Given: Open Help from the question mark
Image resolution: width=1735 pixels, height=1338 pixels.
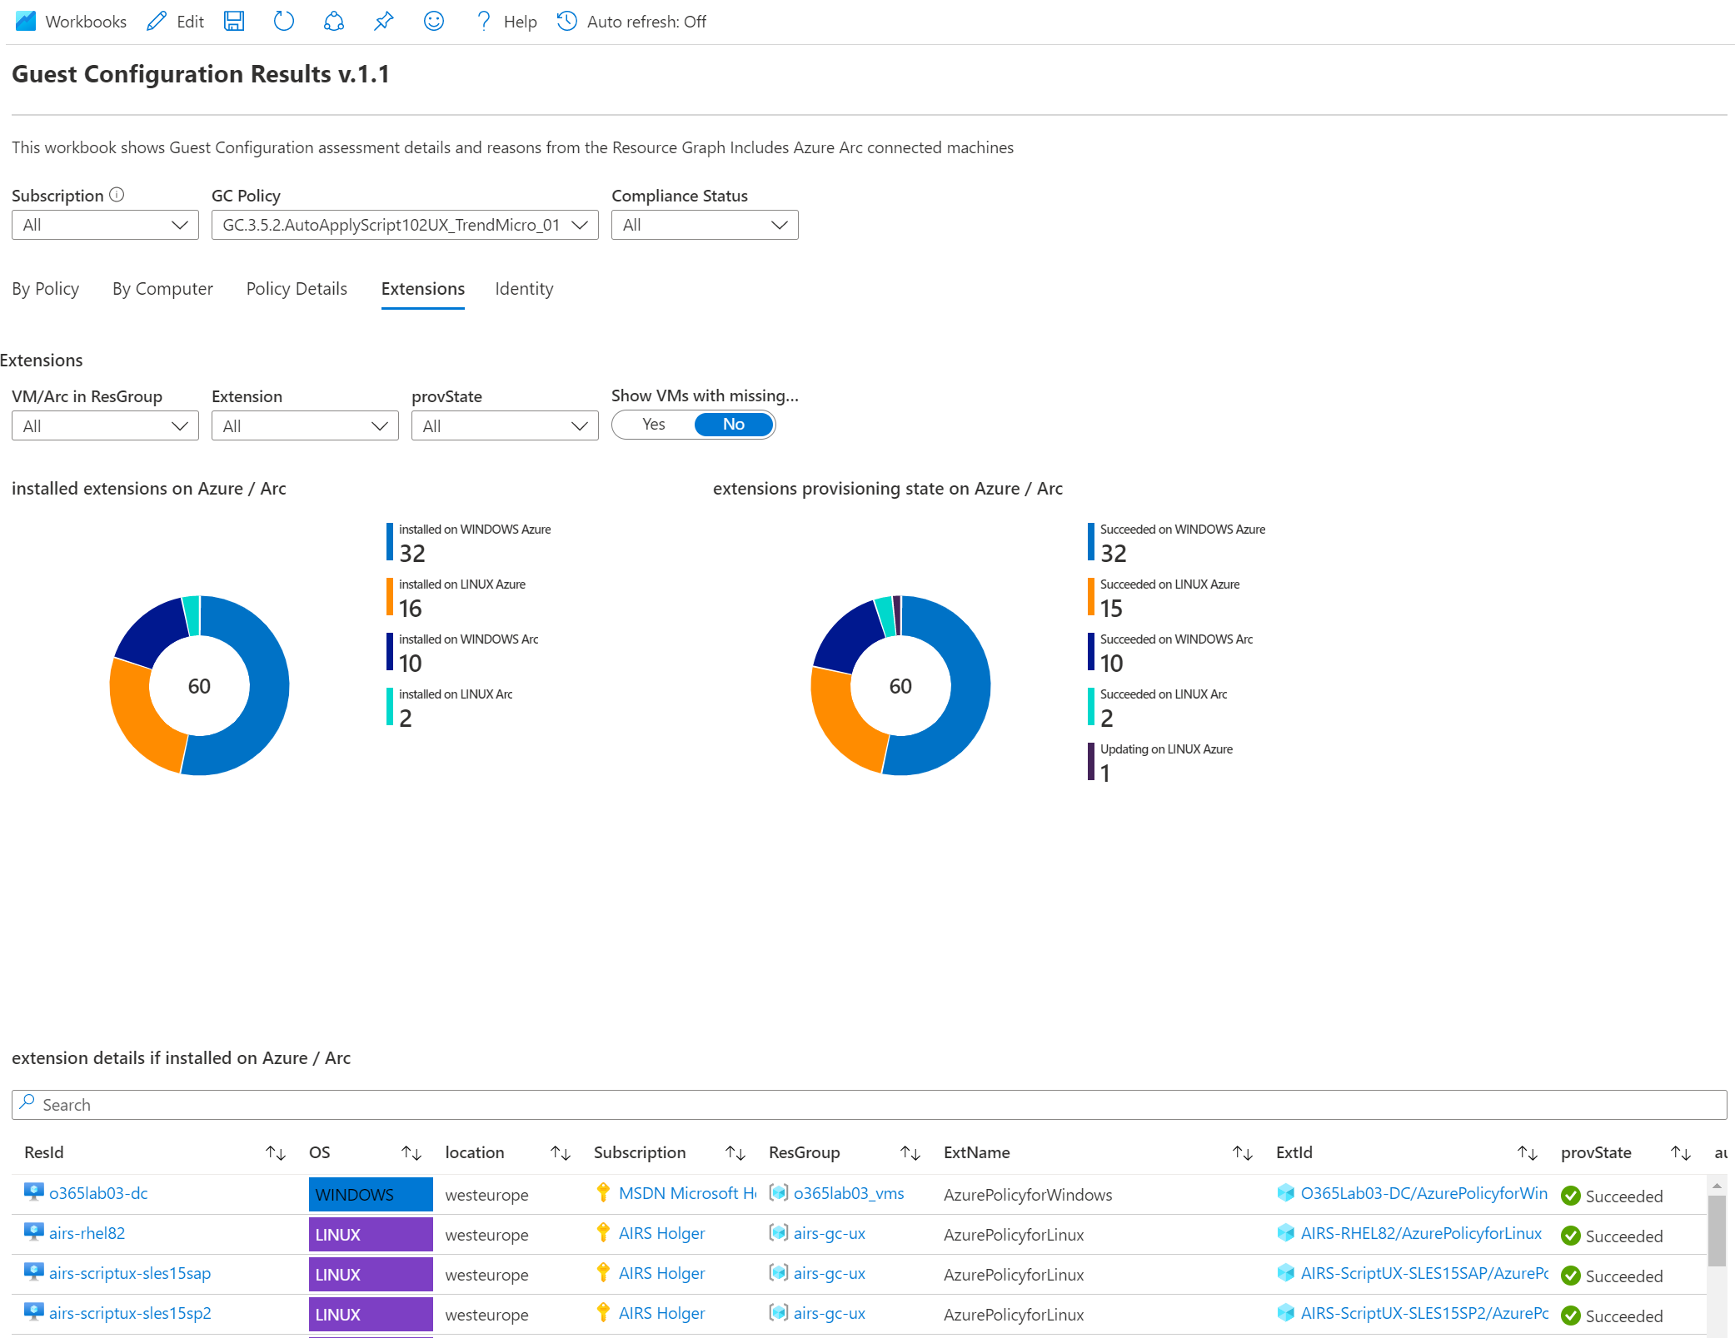Looking at the screenshot, I should (483, 22).
